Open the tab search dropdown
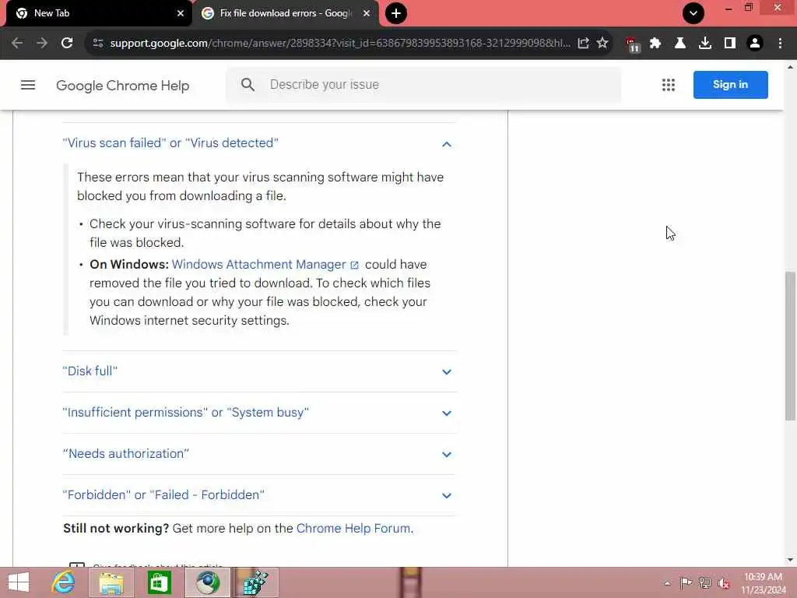The height and width of the screenshot is (598, 797). (x=693, y=13)
